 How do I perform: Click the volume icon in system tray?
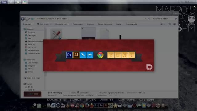(181, 2)
